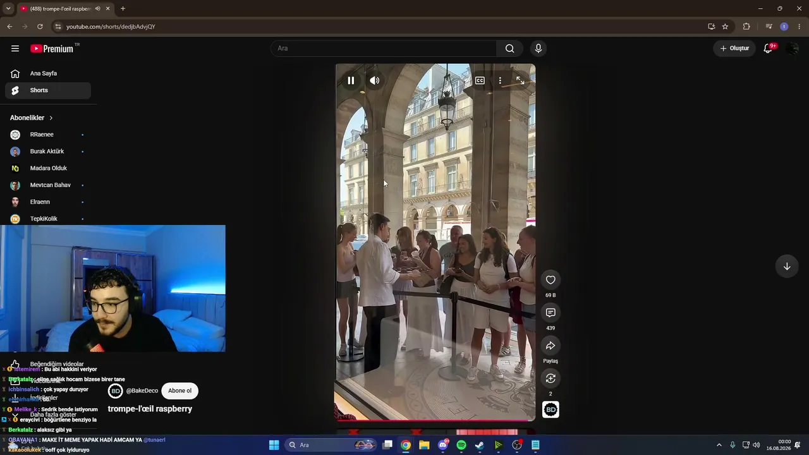This screenshot has height=455, width=809.
Task: Mute the Shorts video volume
Action: (375, 80)
